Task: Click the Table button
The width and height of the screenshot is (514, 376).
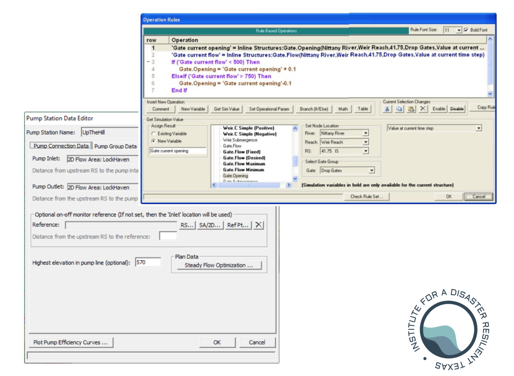Action: [x=363, y=109]
